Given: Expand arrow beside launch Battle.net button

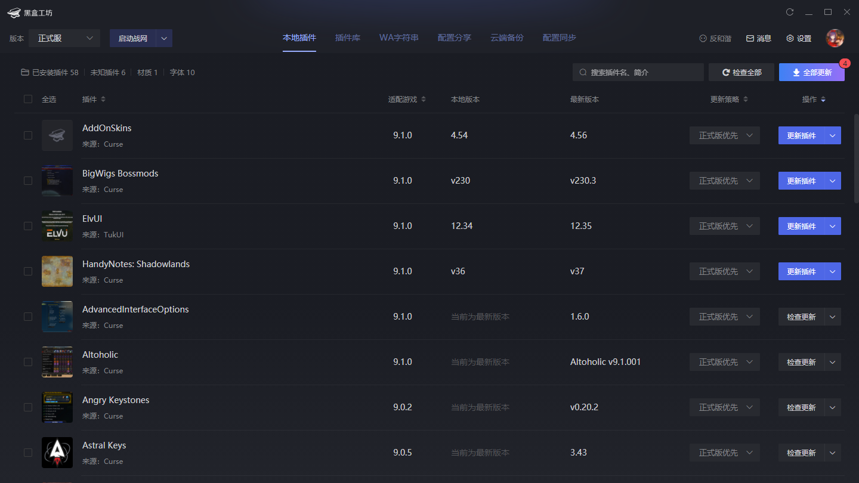Looking at the screenshot, I should point(164,38).
